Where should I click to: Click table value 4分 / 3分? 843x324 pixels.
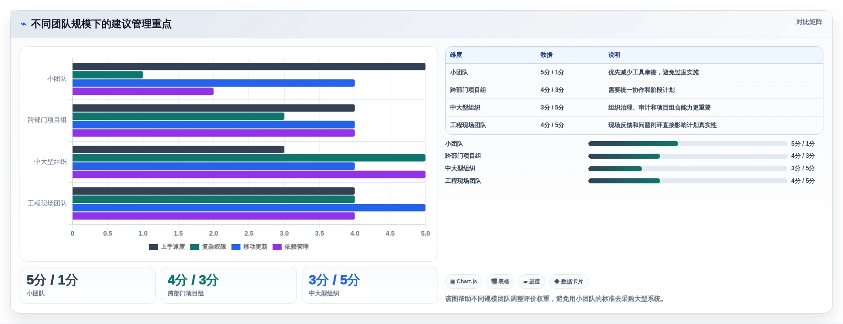click(552, 90)
